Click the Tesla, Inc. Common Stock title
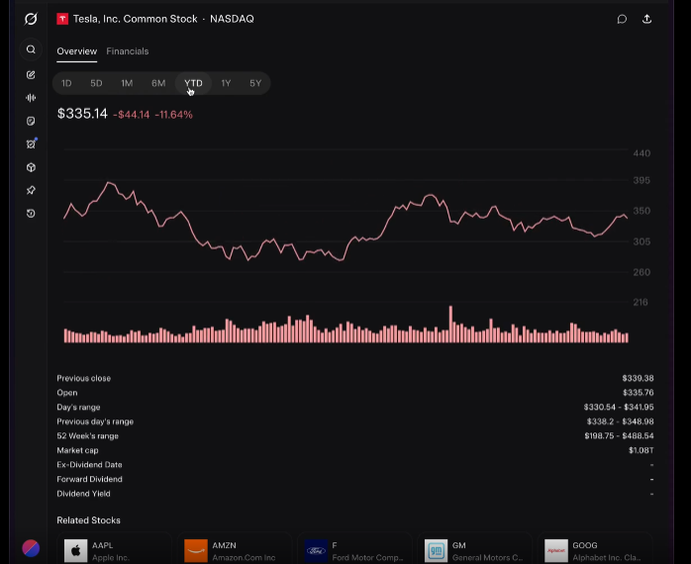691x564 pixels. 136,19
